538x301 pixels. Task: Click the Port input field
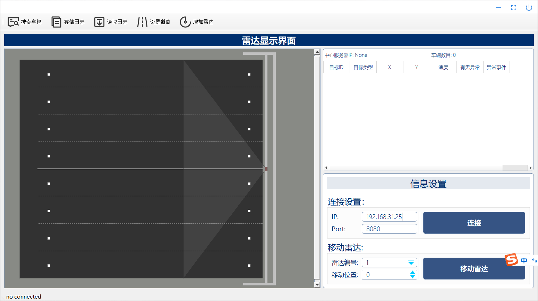pos(389,229)
